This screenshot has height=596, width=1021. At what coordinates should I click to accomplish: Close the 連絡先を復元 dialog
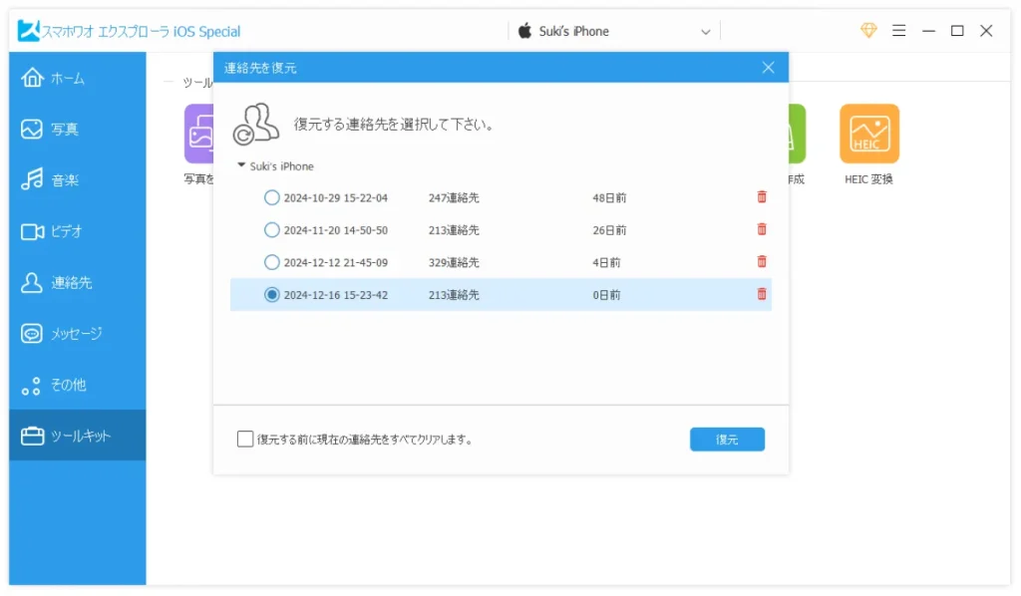click(x=768, y=68)
